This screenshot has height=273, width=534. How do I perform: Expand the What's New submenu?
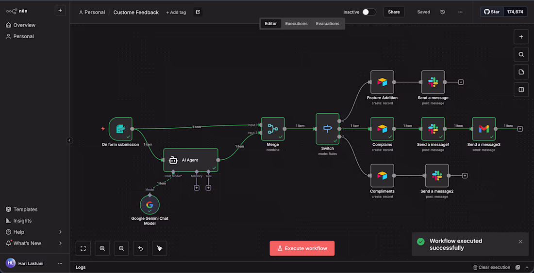click(x=60, y=243)
